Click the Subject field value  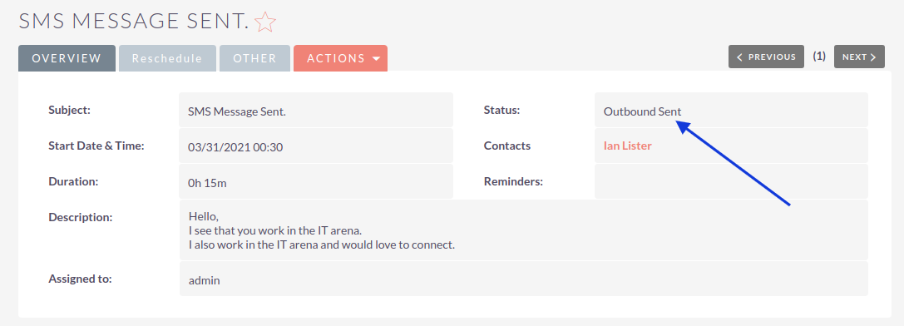(x=316, y=111)
